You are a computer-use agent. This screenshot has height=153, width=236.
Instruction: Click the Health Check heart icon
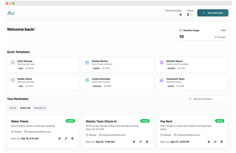click(x=13, y=80)
